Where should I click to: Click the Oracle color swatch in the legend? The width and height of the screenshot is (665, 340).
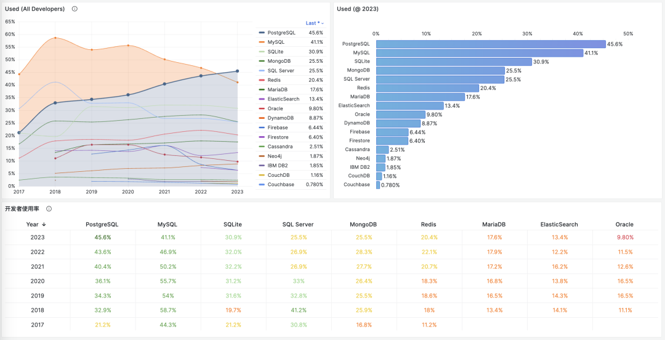[262, 108]
